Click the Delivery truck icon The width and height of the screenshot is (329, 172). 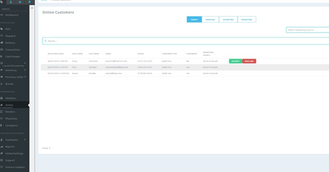(x=1, y=43)
